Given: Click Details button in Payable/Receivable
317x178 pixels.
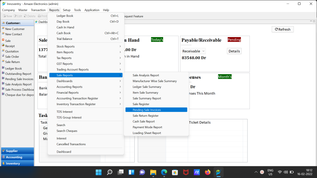Looking at the screenshot, I should 234,51.
